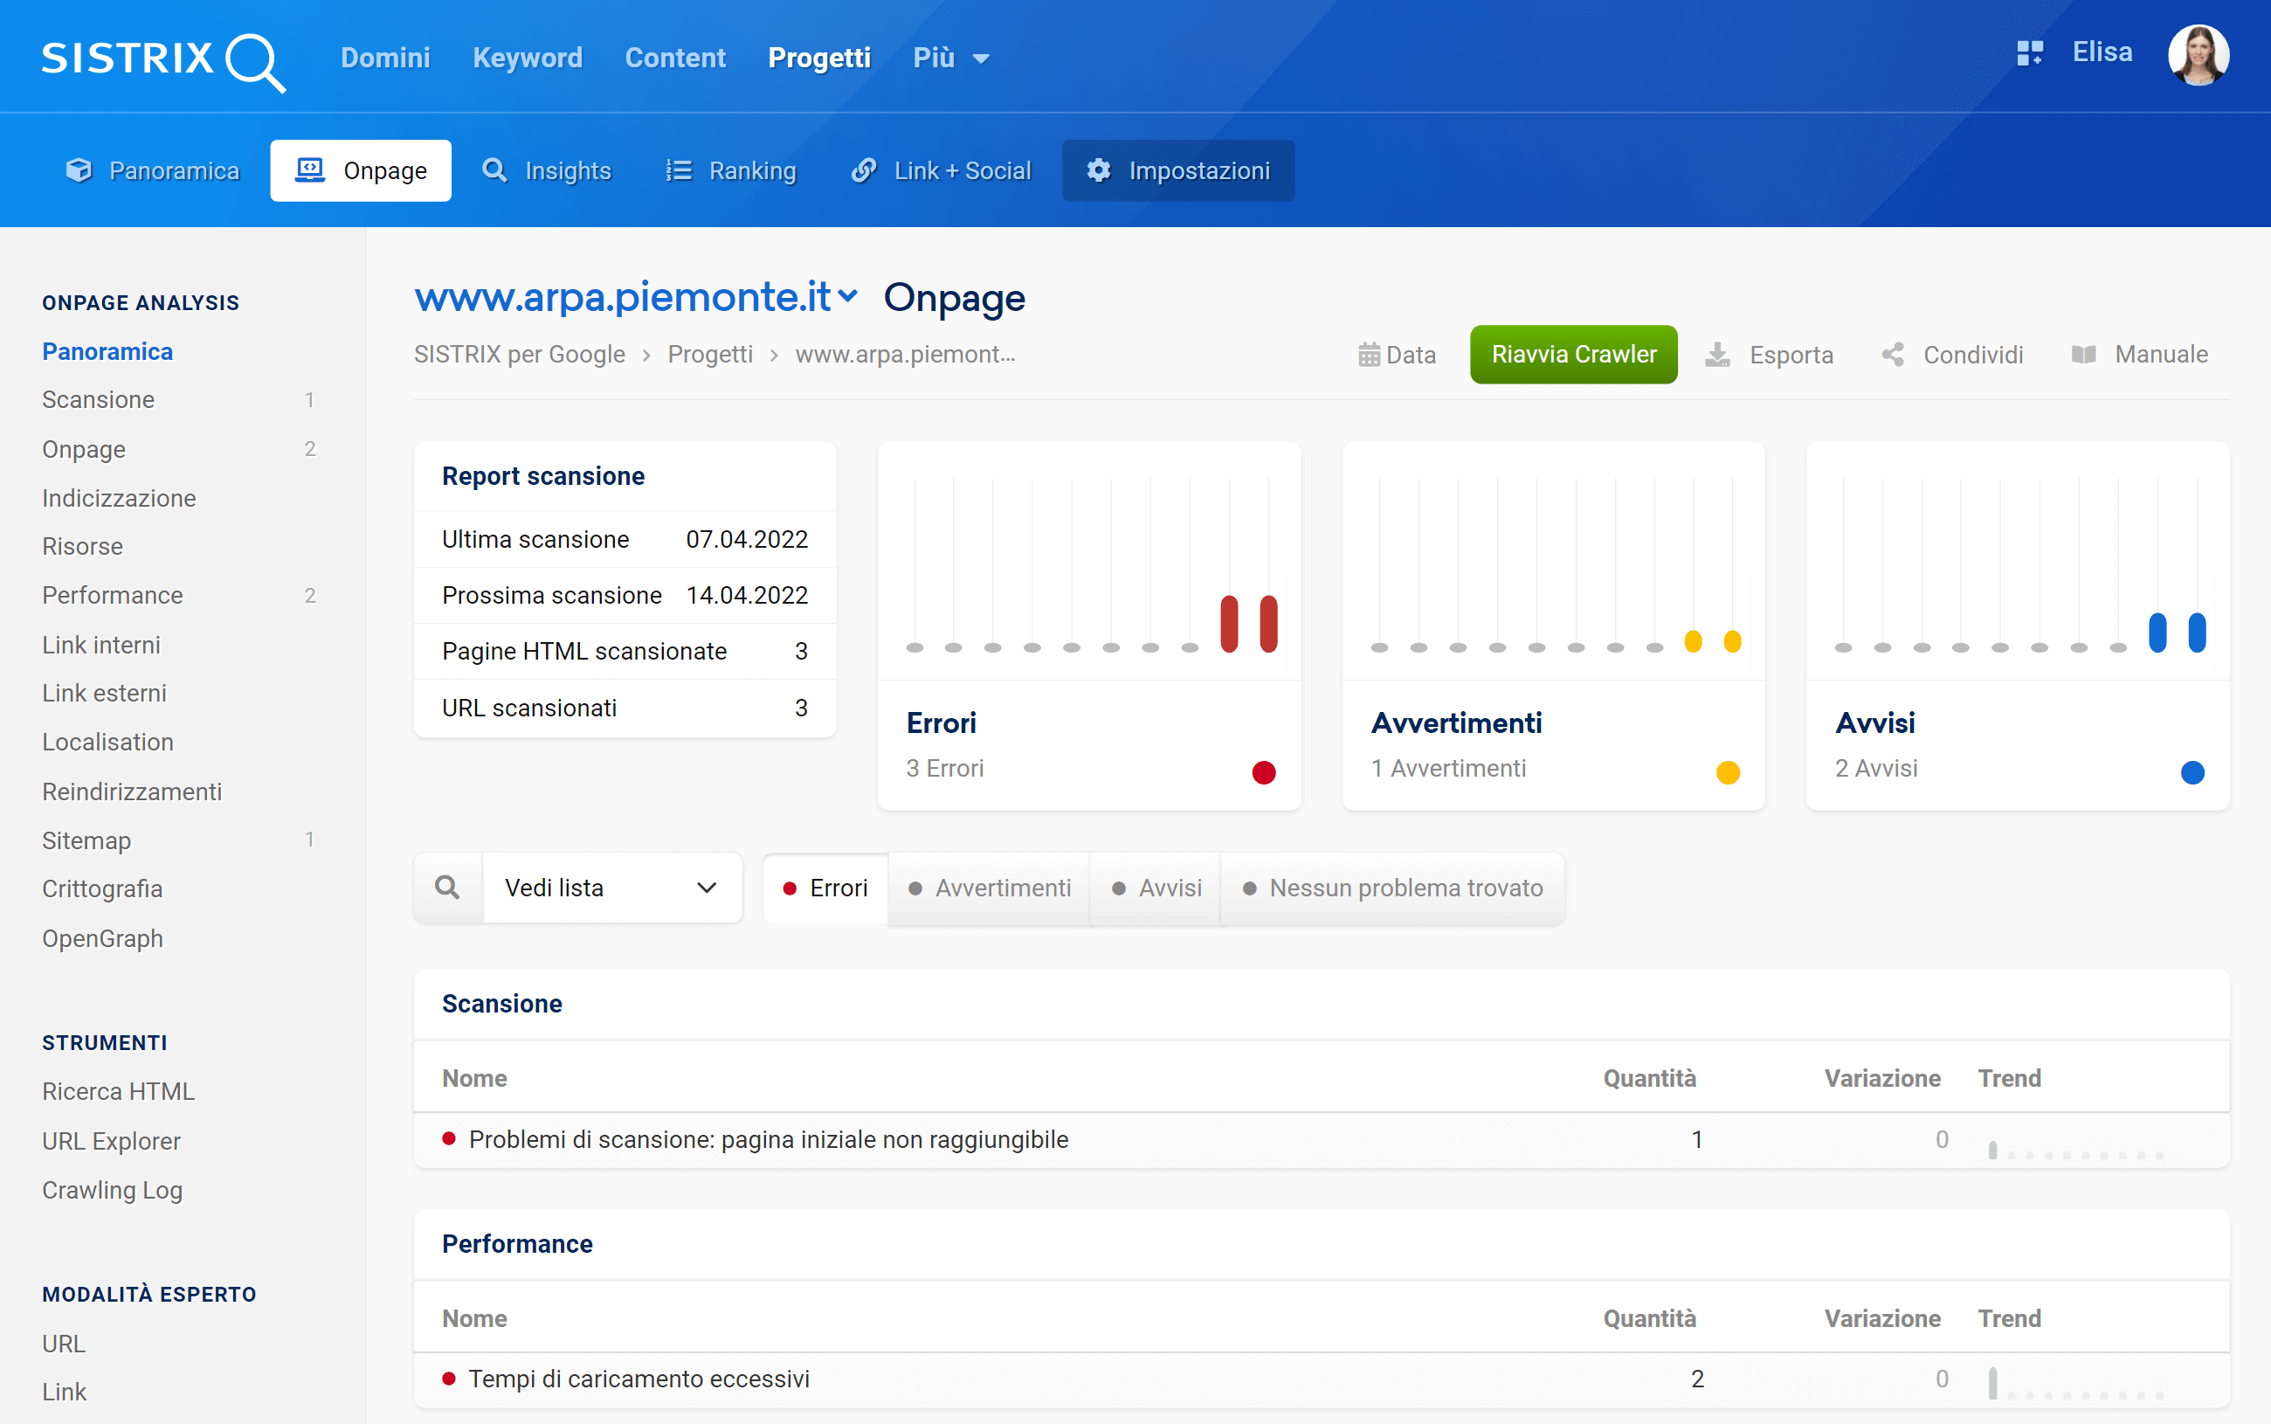Screen dimensions: 2271x1424
Task: Click the URL Explorer tool icon
Action: pos(112,1140)
